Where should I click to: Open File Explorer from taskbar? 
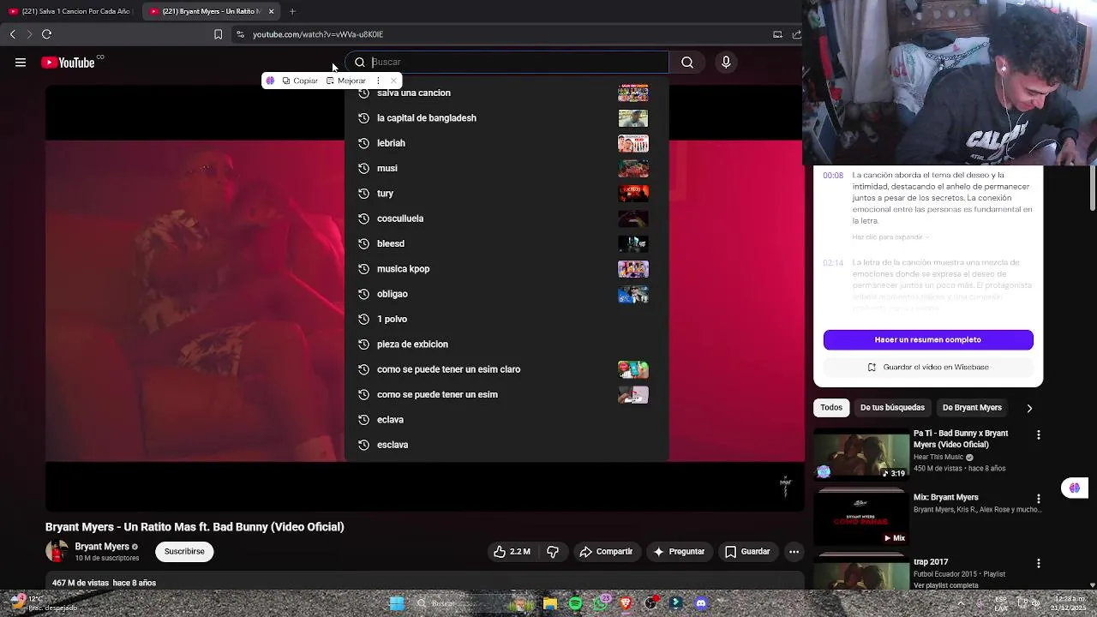(550, 603)
